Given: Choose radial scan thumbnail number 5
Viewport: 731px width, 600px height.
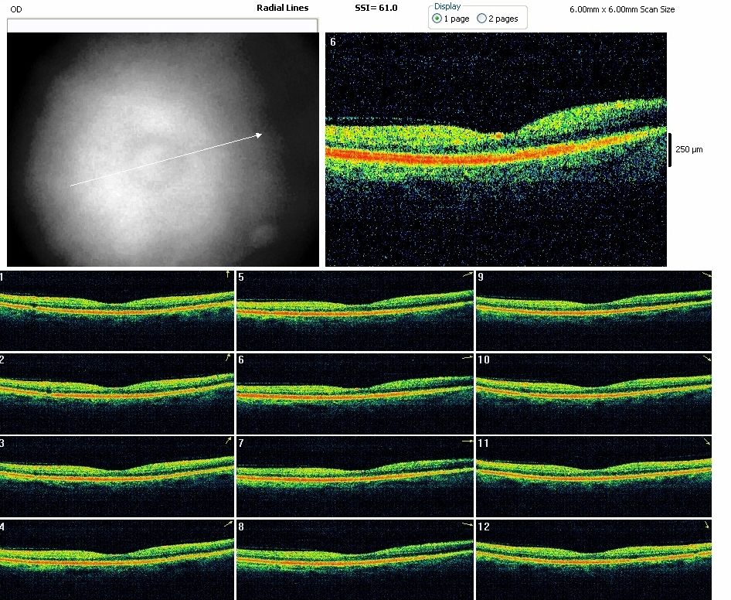Looking at the screenshot, I should [354, 310].
